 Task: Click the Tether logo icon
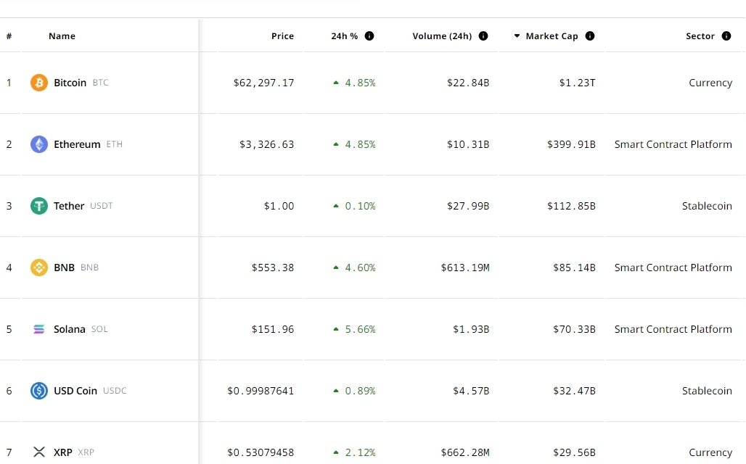click(38, 206)
